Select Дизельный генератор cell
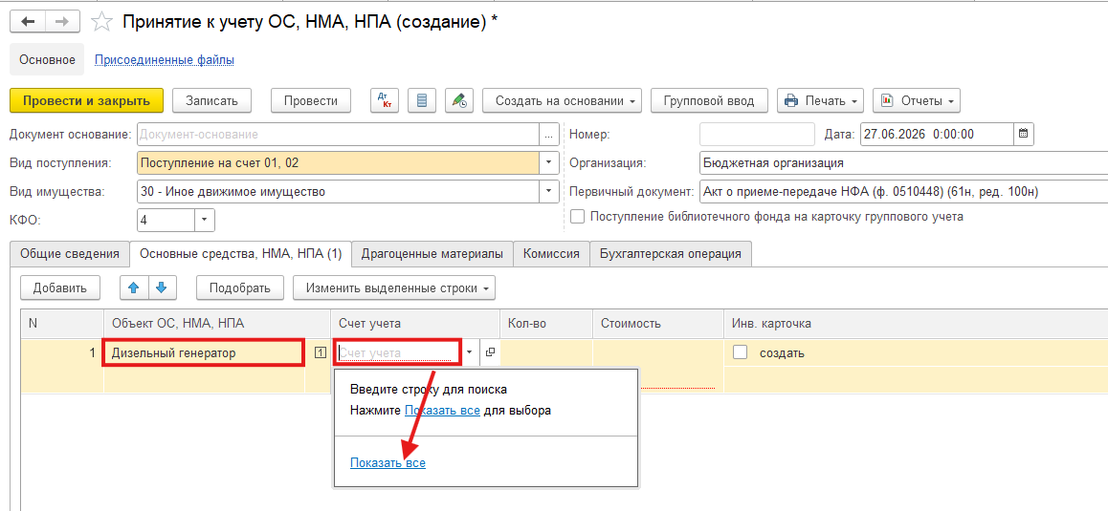This screenshot has height=511, width=1108. pyautogui.click(x=204, y=352)
